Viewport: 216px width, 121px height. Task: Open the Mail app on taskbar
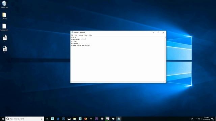(69, 119)
